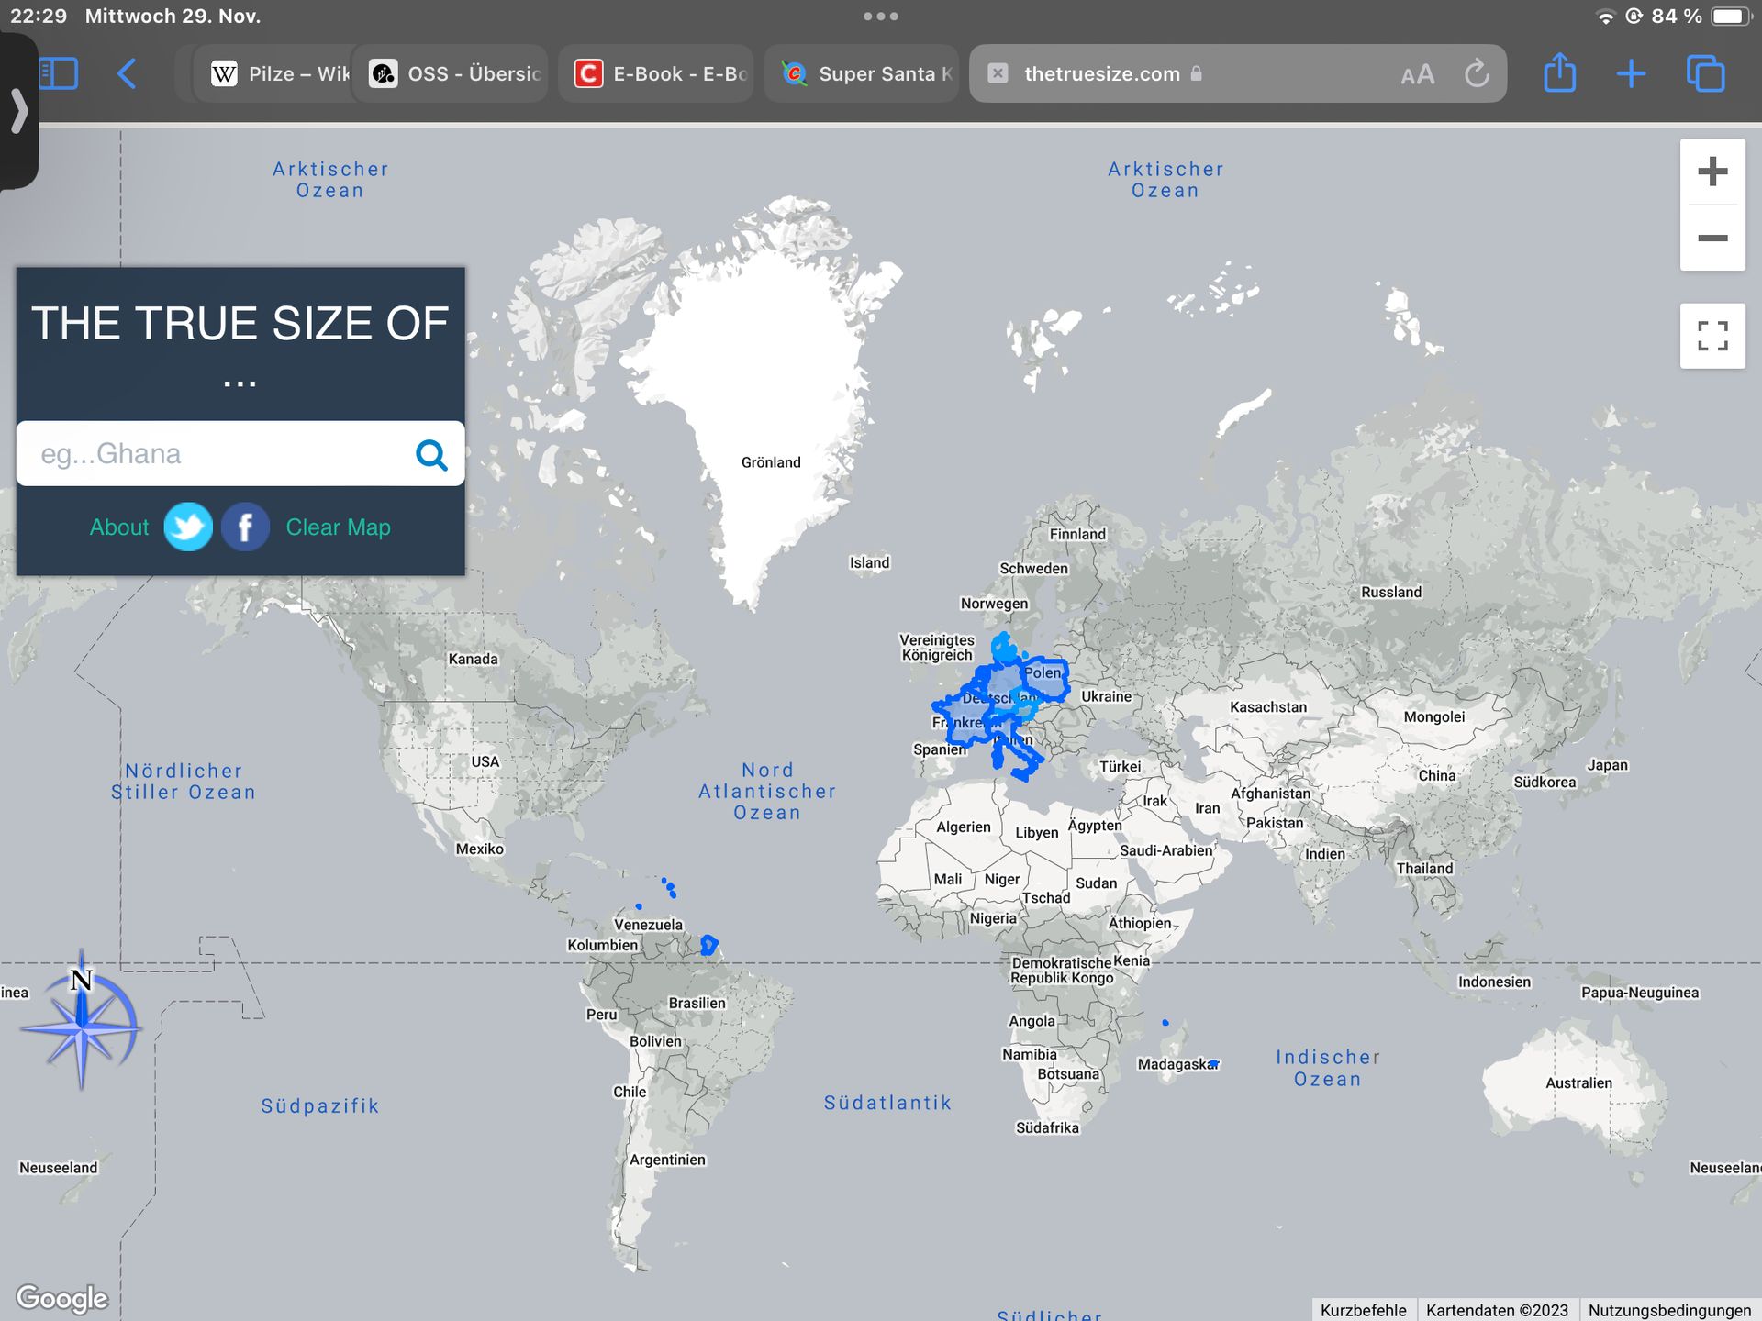
Task: Reload the page
Action: tap(1477, 73)
